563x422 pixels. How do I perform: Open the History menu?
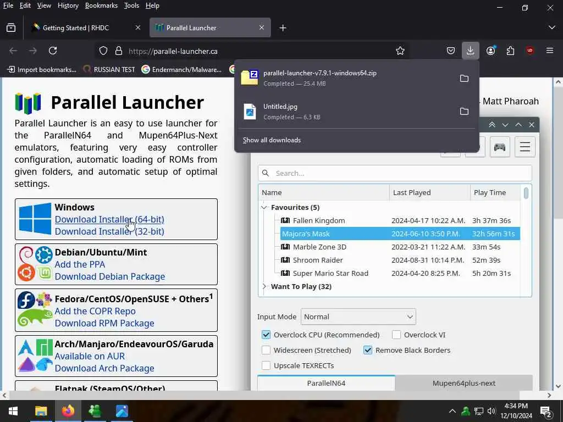(68, 5)
